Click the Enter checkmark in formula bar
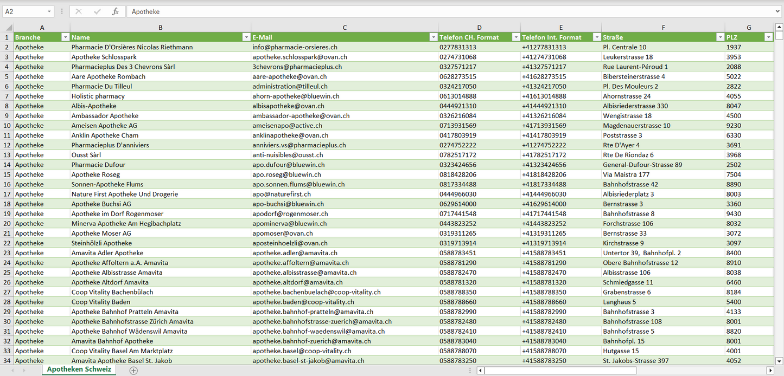784x376 pixels. [x=97, y=11]
